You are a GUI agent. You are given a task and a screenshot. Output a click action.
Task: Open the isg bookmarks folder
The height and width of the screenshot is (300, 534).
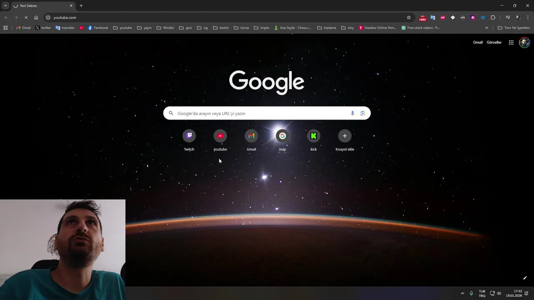point(202,28)
